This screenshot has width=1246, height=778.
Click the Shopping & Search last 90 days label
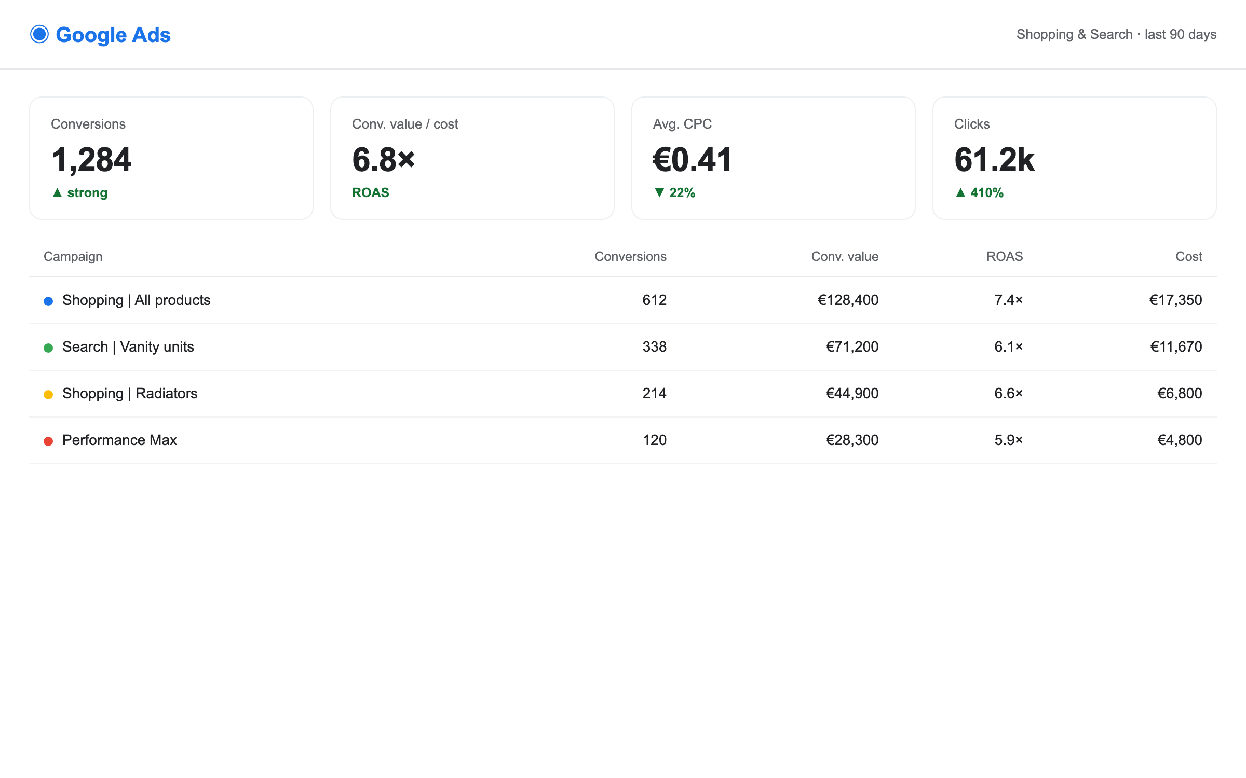[x=1116, y=34]
